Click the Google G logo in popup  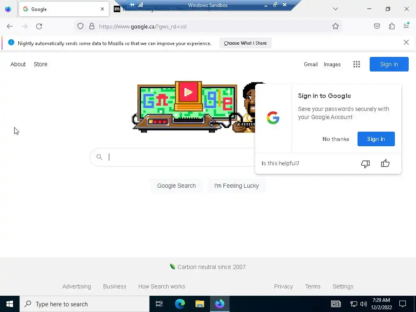[x=273, y=118]
